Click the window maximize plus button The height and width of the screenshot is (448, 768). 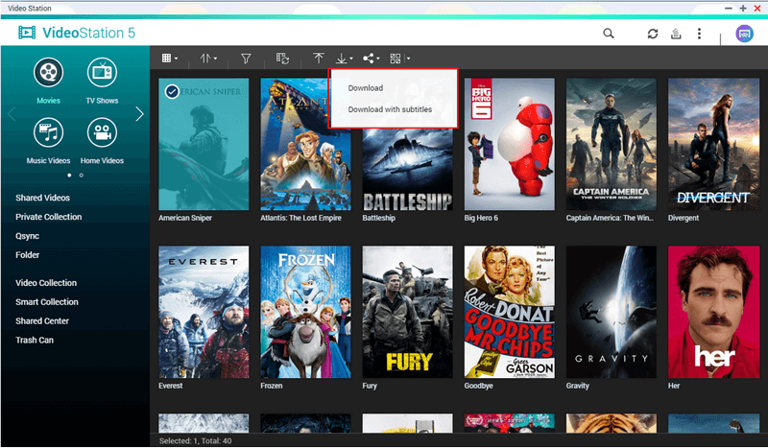[742, 9]
